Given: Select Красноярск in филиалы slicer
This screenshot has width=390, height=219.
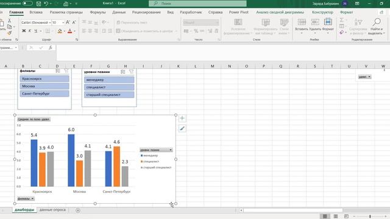Looking at the screenshot, I should [44, 78].
